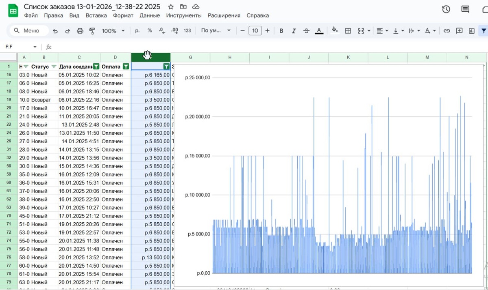
Task: Toggle strikethrough formatting
Action: point(306,31)
